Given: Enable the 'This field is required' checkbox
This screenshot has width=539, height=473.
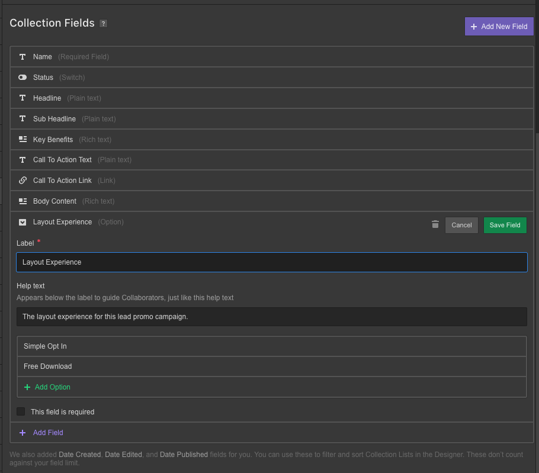Looking at the screenshot, I should [21, 411].
